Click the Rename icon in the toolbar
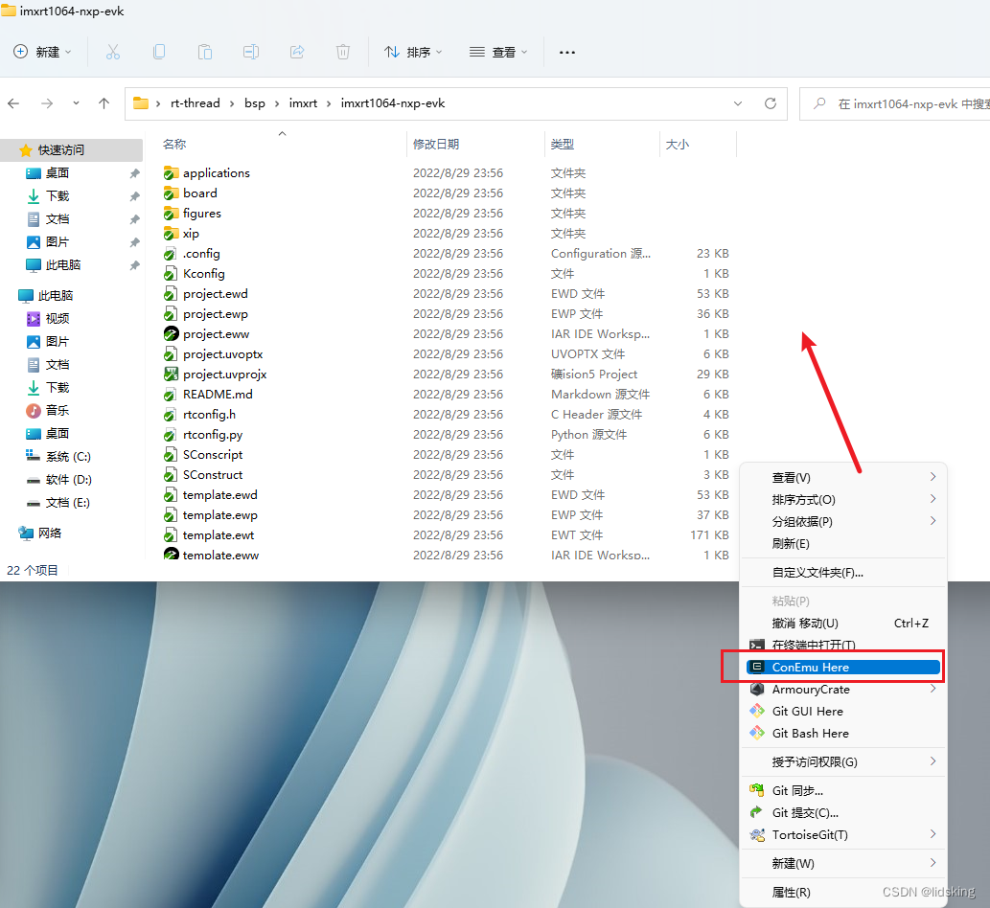Screen dimensions: 990x908 pyautogui.click(x=251, y=52)
